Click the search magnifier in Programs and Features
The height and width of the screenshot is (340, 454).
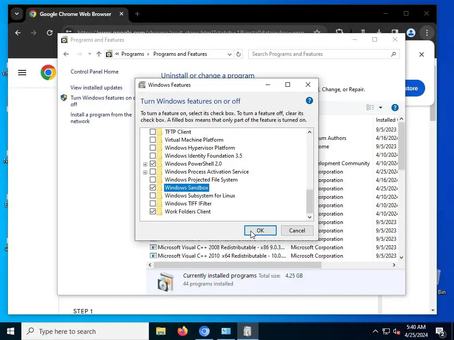tap(393, 54)
